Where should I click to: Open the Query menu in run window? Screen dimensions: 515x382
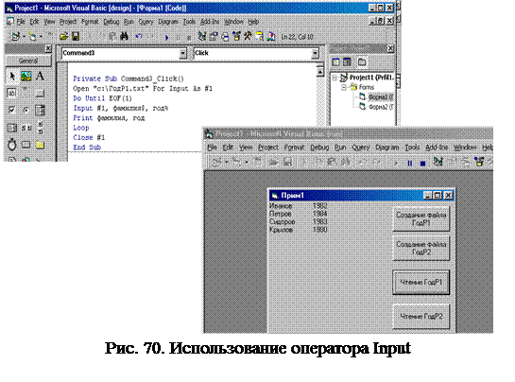(361, 148)
